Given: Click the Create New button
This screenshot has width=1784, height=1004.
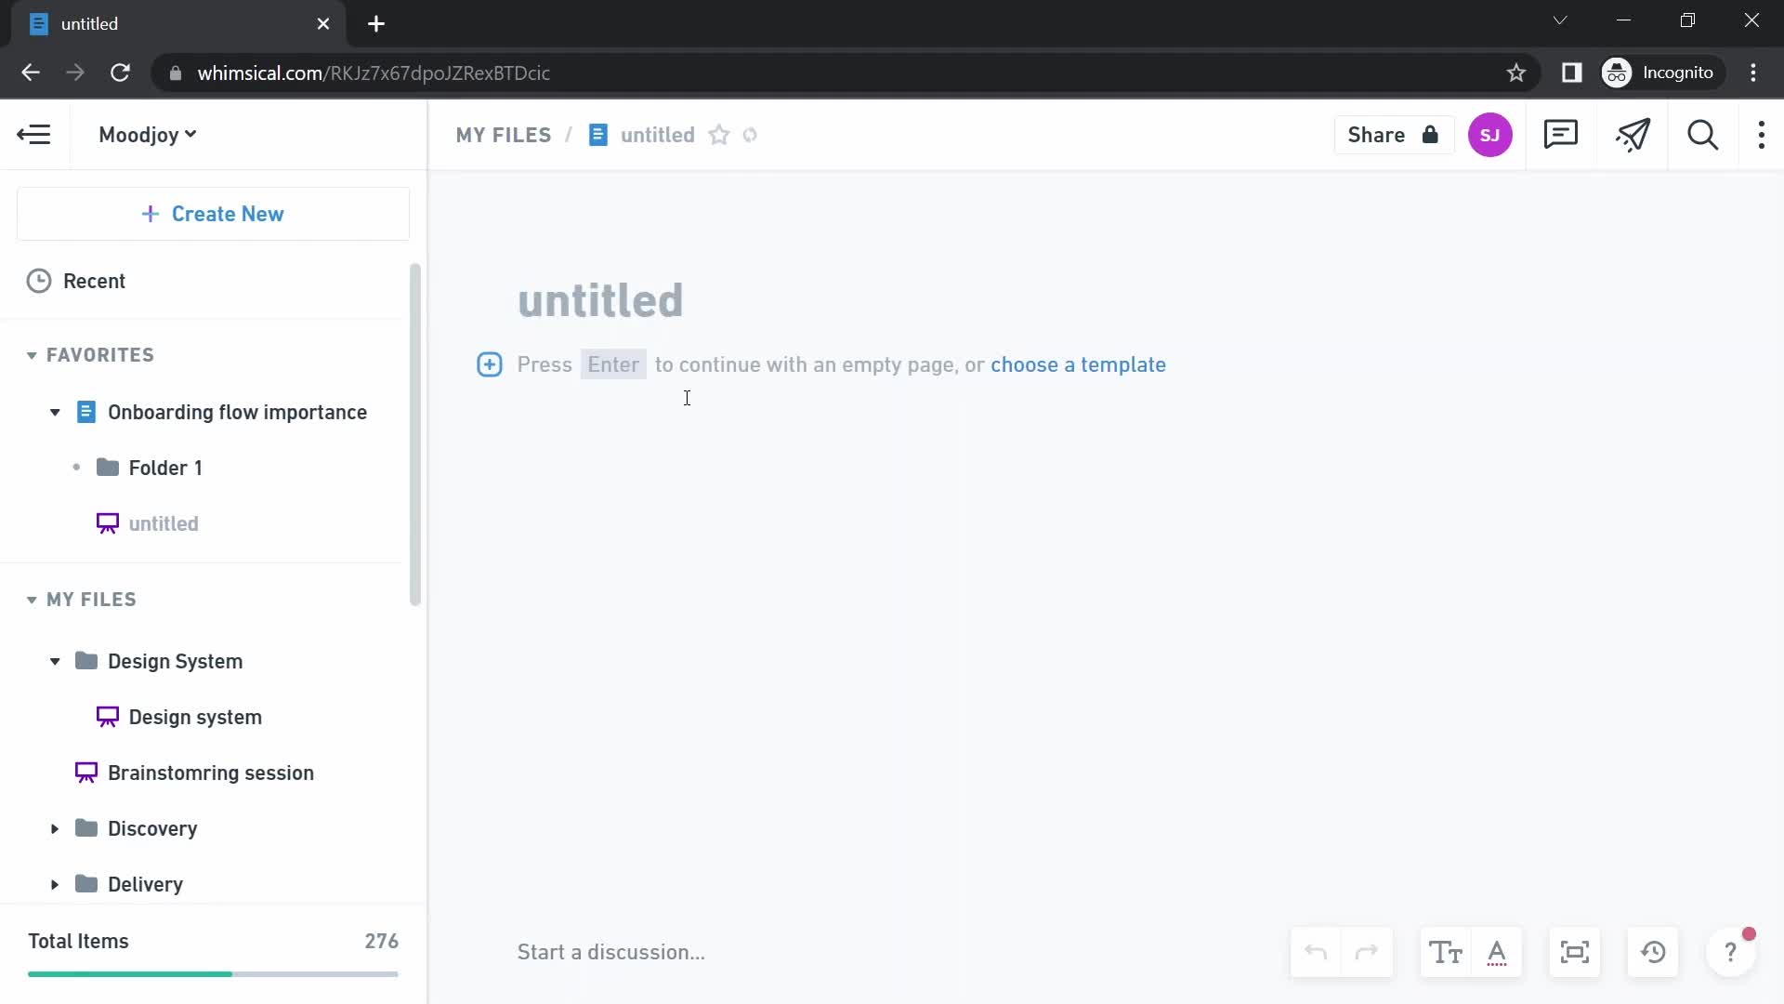Looking at the screenshot, I should click(213, 214).
